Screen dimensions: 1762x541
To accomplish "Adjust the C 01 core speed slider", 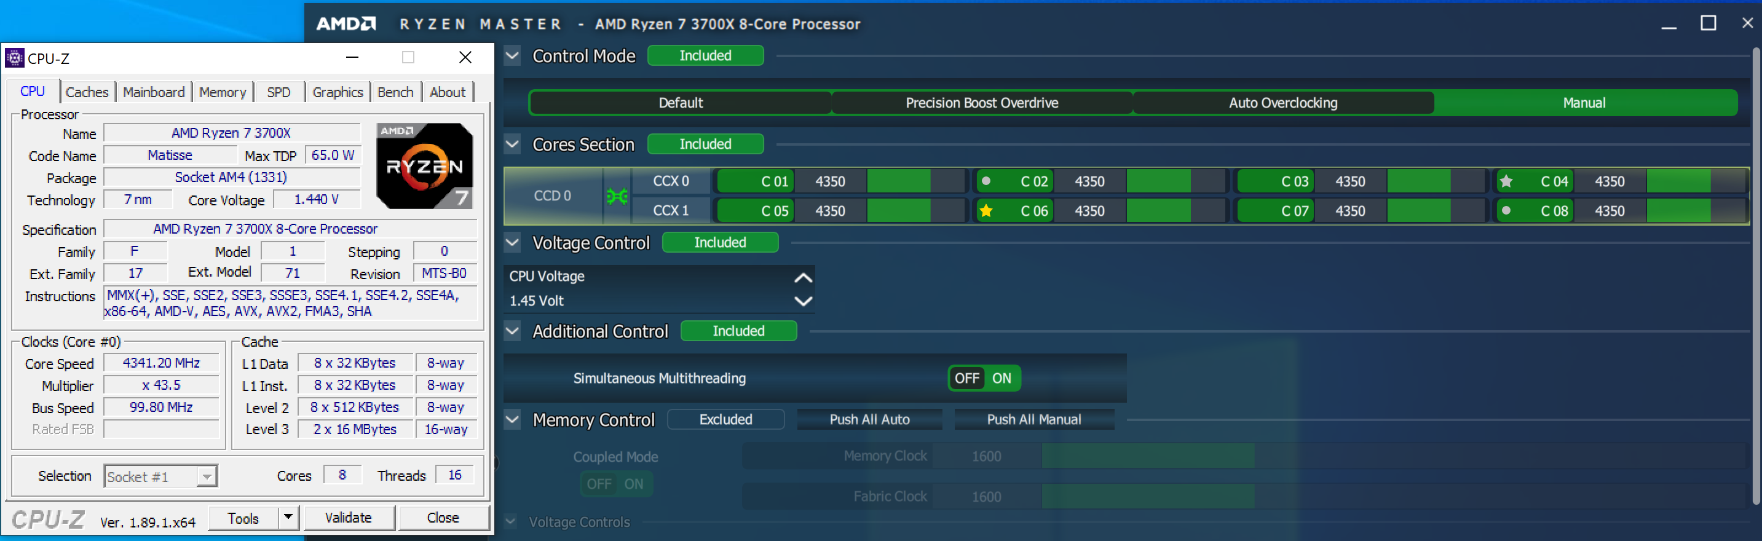I will (916, 181).
